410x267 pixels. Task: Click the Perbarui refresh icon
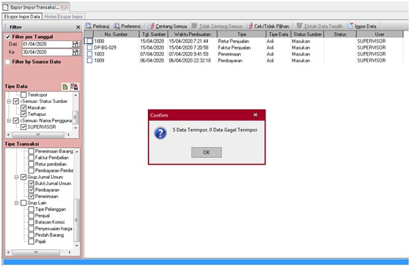88,26
